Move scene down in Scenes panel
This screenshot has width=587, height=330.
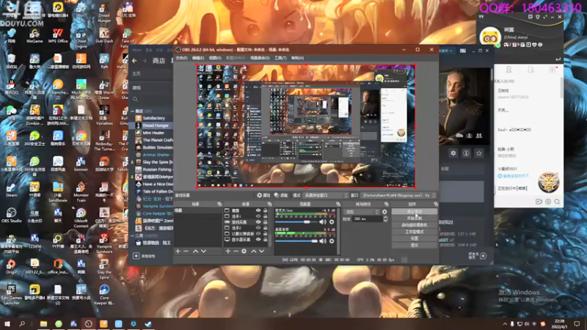coord(204,251)
